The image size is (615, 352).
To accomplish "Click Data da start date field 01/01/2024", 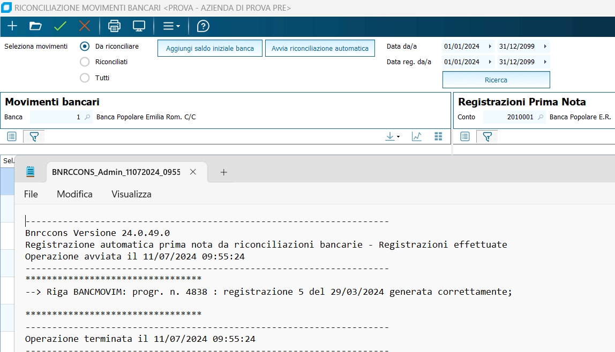I will (464, 46).
